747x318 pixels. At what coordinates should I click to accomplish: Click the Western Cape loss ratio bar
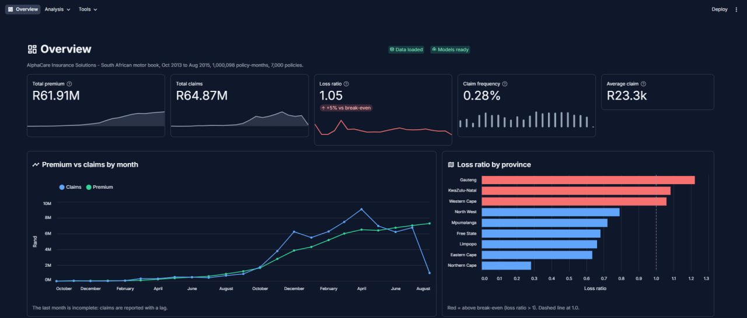[574, 202]
